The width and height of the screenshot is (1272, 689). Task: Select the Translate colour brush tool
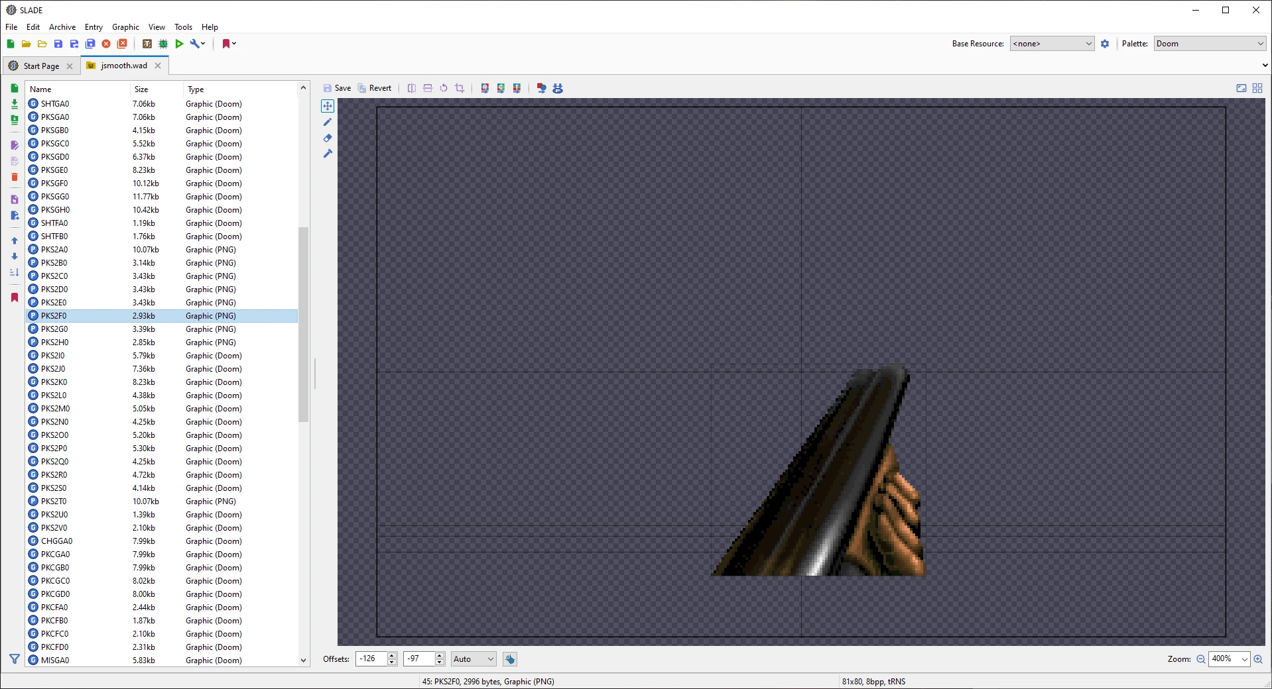tap(328, 154)
